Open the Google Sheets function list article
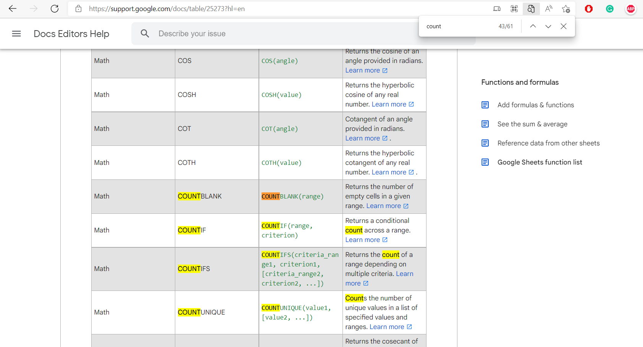The height and width of the screenshot is (347, 643). pyautogui.click(x=540, y=162)
